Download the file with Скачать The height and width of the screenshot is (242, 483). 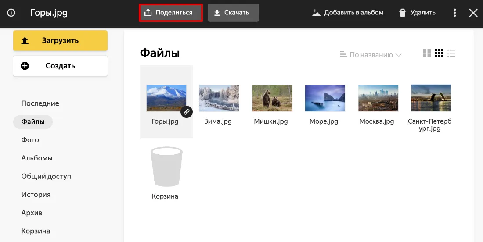pos(233,13)
